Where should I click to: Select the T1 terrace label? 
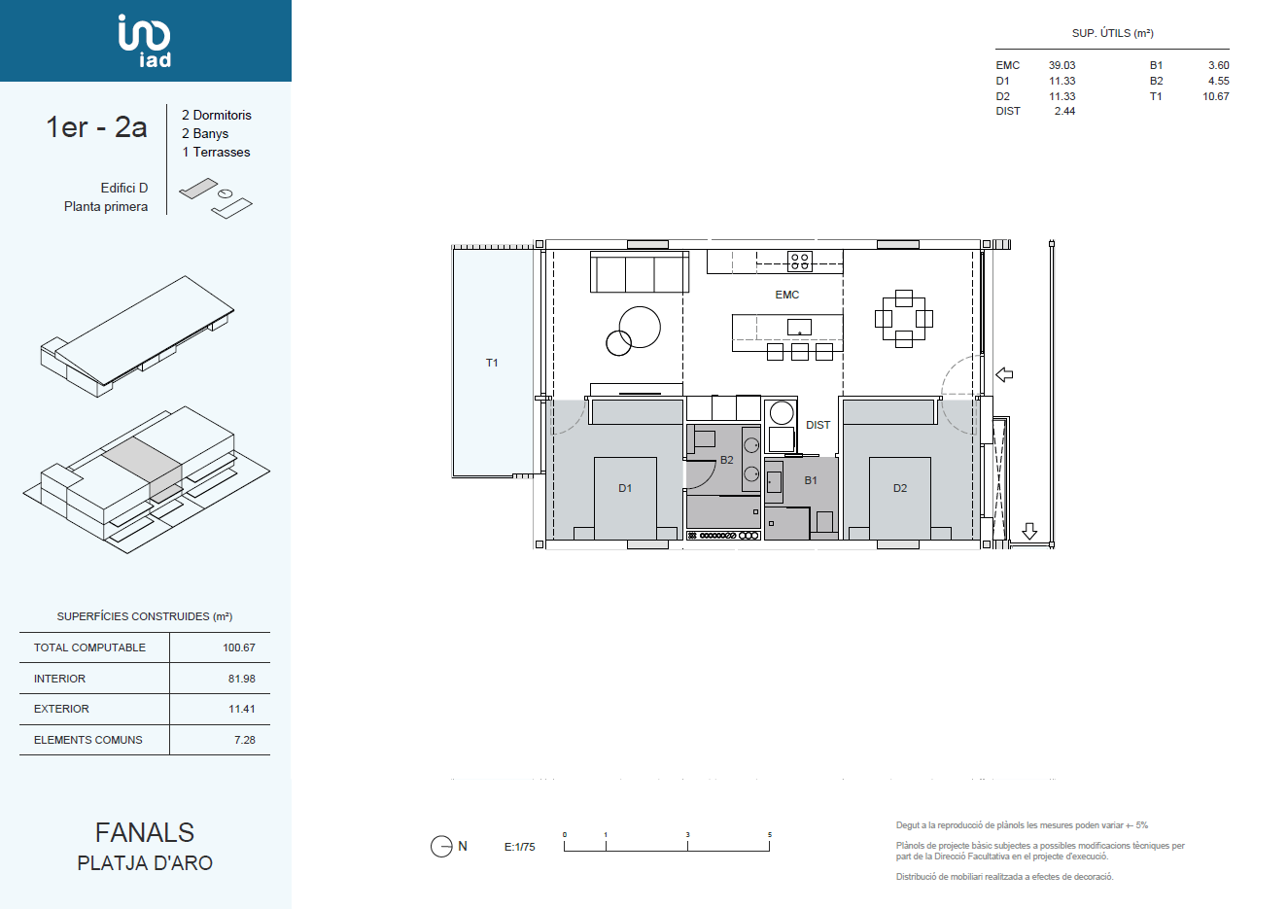(x=492, y=363)
